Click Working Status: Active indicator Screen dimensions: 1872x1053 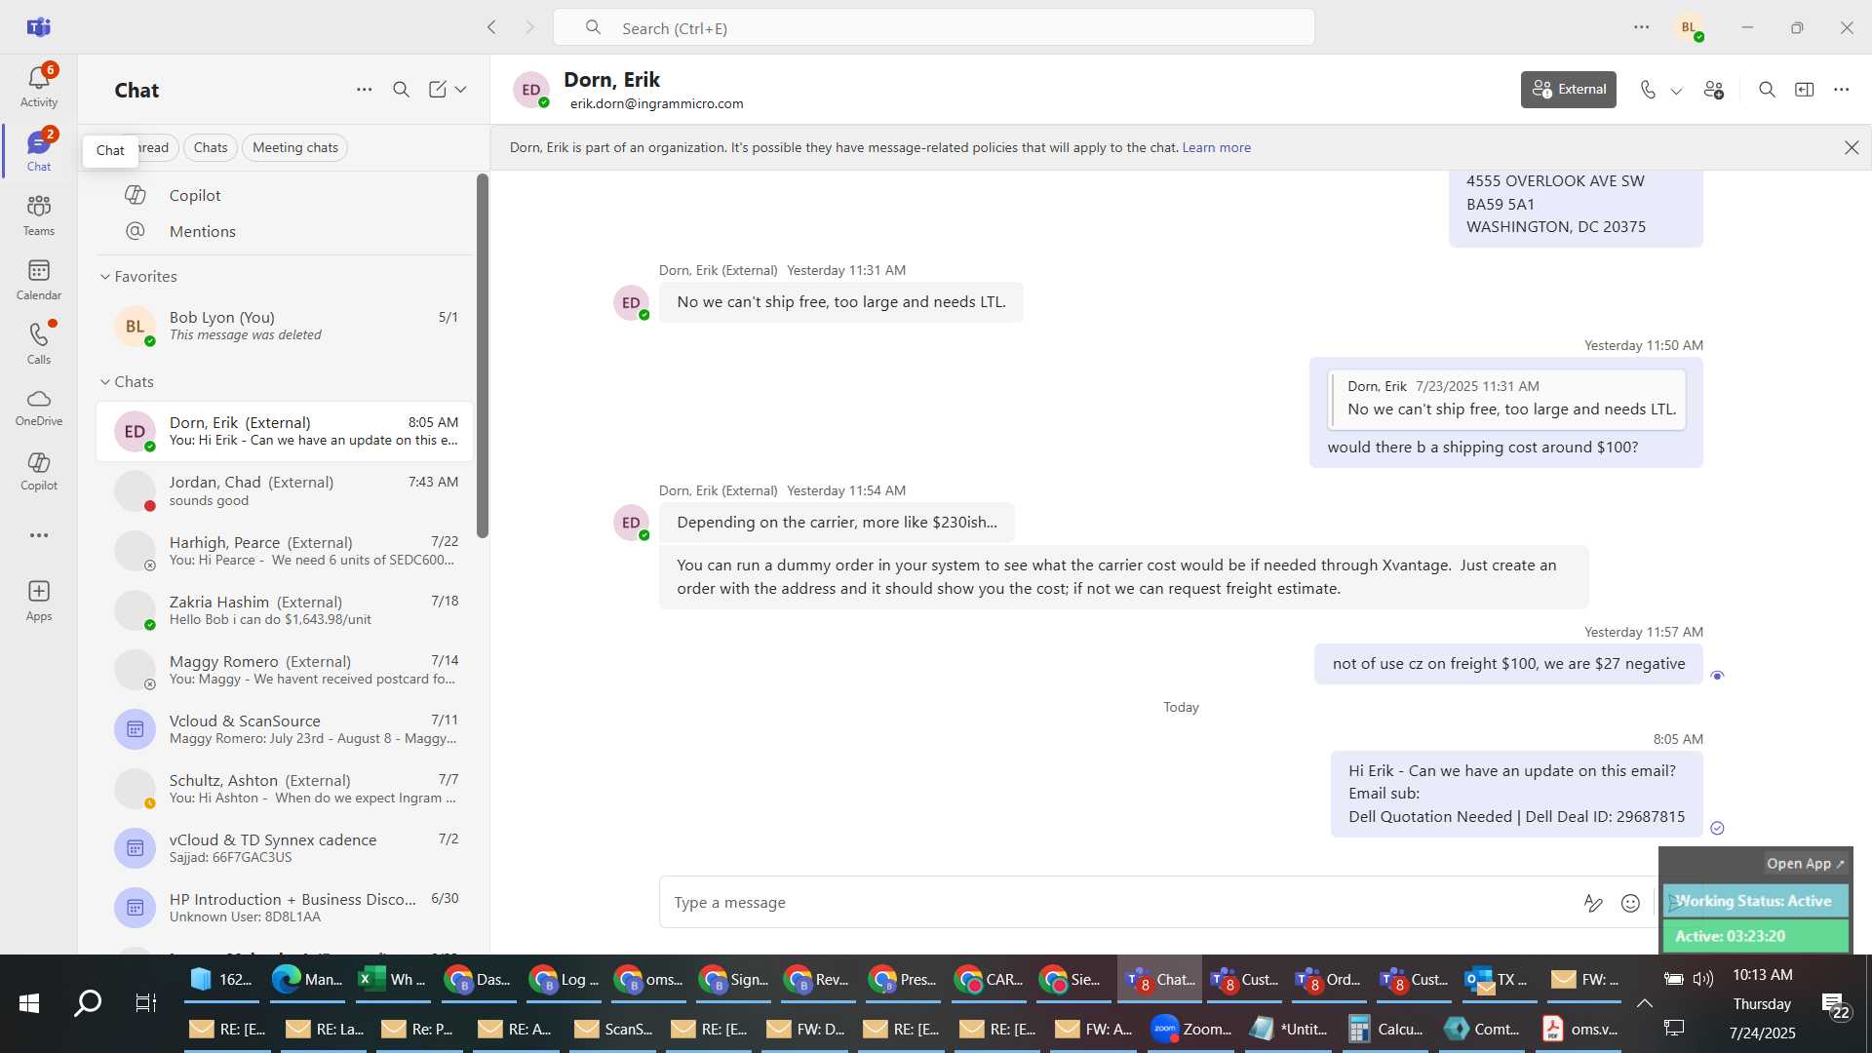[x=1755, y=901]
